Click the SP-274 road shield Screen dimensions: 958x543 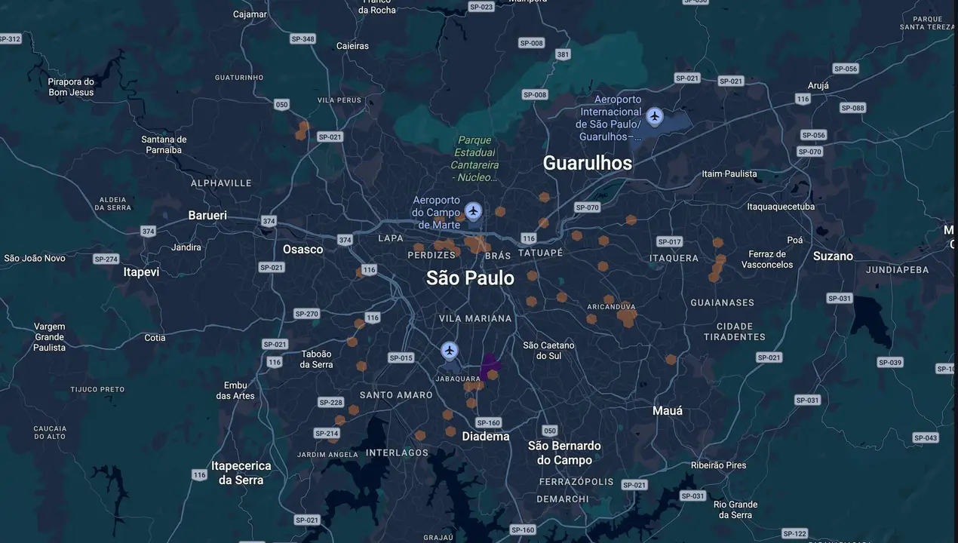pos(106,259)
